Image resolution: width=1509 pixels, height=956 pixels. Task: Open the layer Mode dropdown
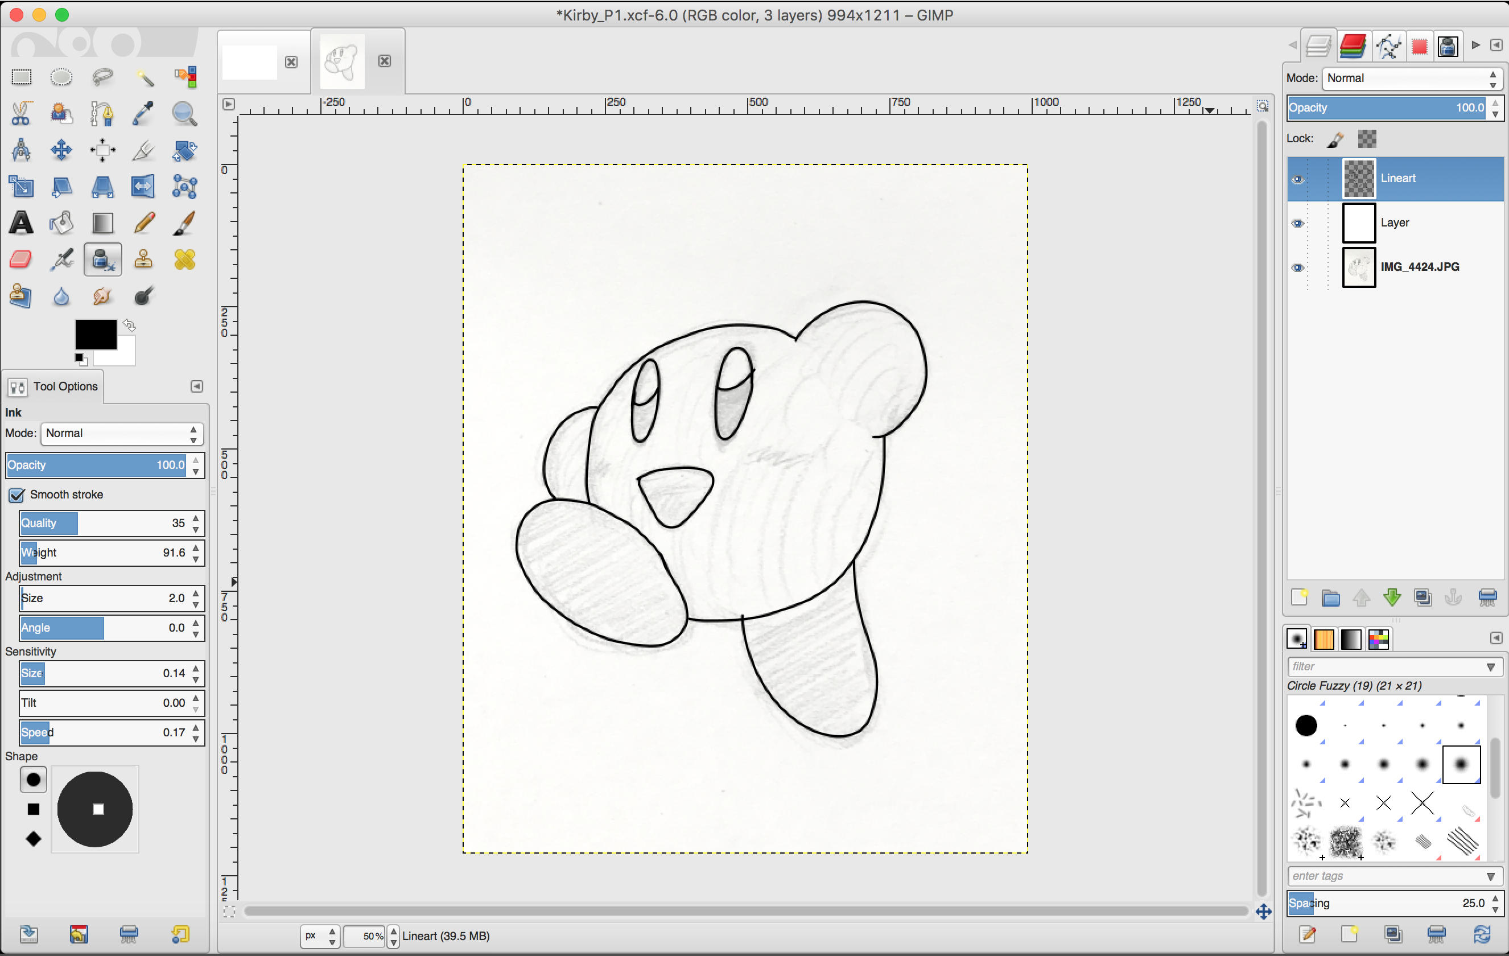pos(1411,79)
